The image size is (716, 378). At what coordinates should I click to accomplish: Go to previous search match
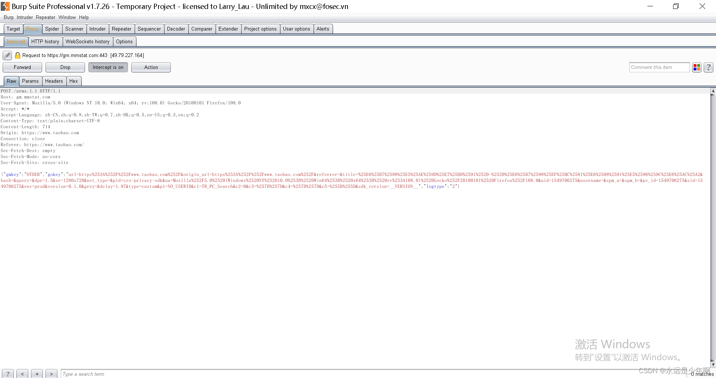(22, 374)
